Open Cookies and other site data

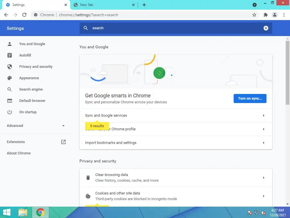pyautogui.click(x=176, y=196)
